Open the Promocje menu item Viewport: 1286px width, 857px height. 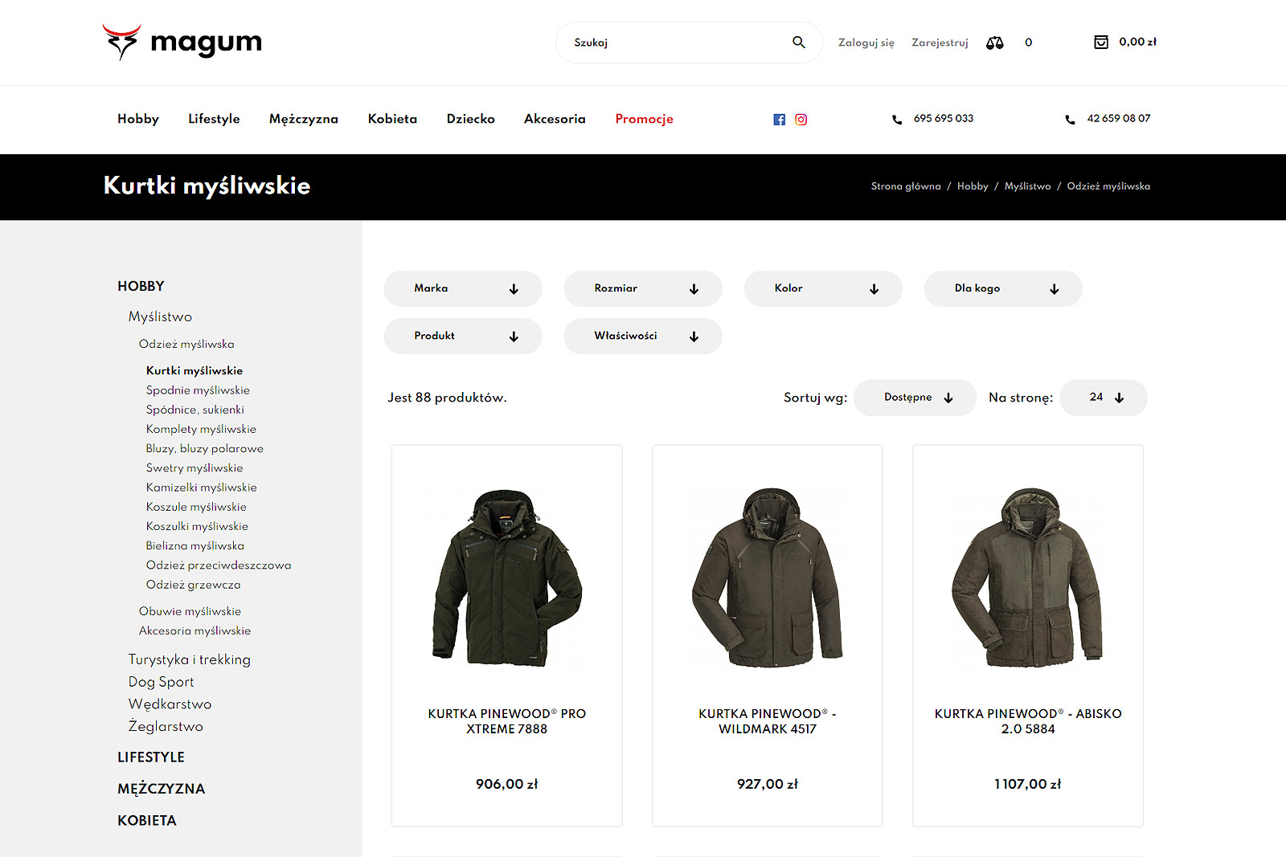point(644,119)
